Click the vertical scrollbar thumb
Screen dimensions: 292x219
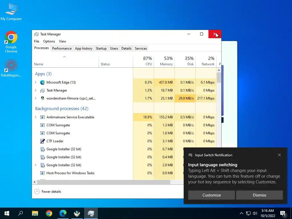pos(219,78)
